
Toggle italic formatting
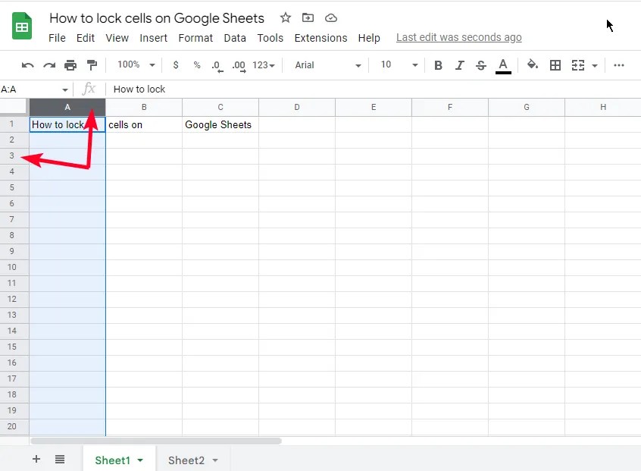[x=460, y=65]
